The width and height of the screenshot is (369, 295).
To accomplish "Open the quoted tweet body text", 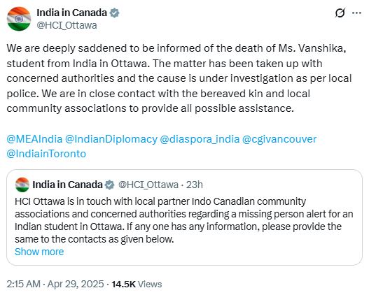I will tap(184, 220).
